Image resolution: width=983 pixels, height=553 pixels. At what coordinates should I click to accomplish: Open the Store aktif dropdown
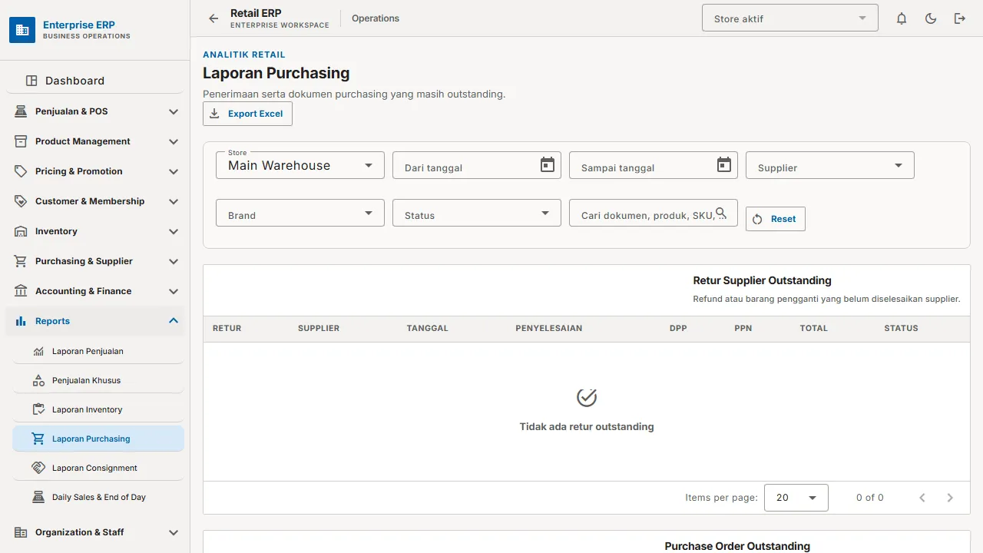pos(790,18)
